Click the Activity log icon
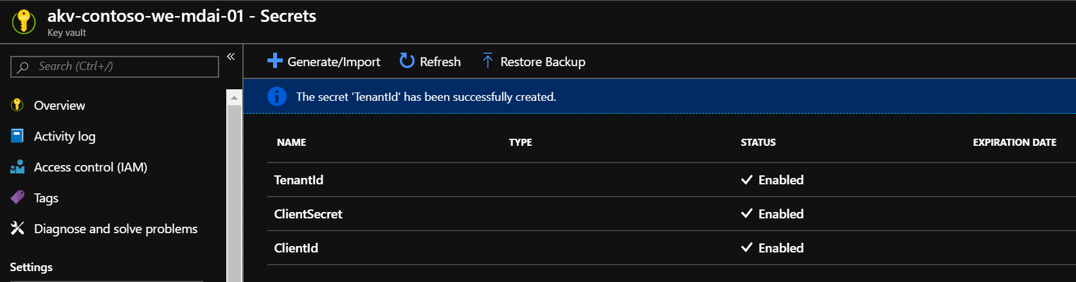Image resolution: width=1076 pixels, height=282 pixels. pos(17,136)
